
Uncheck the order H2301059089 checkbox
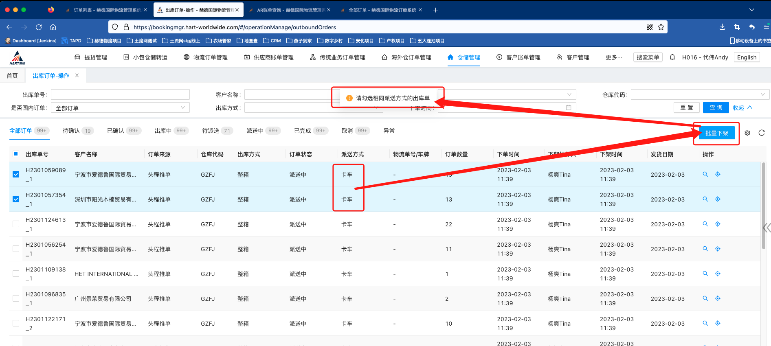click(x=16, y=174)
